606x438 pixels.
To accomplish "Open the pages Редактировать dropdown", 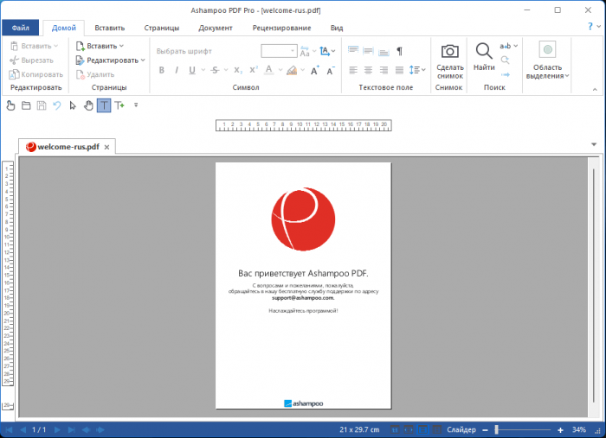I will (106, 60).
